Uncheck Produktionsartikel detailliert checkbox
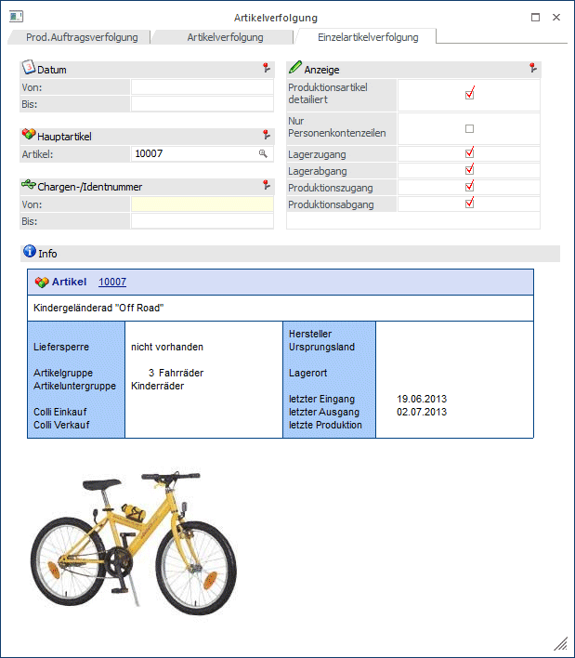Screen dimensions: 575x658 tap(469, 93)
